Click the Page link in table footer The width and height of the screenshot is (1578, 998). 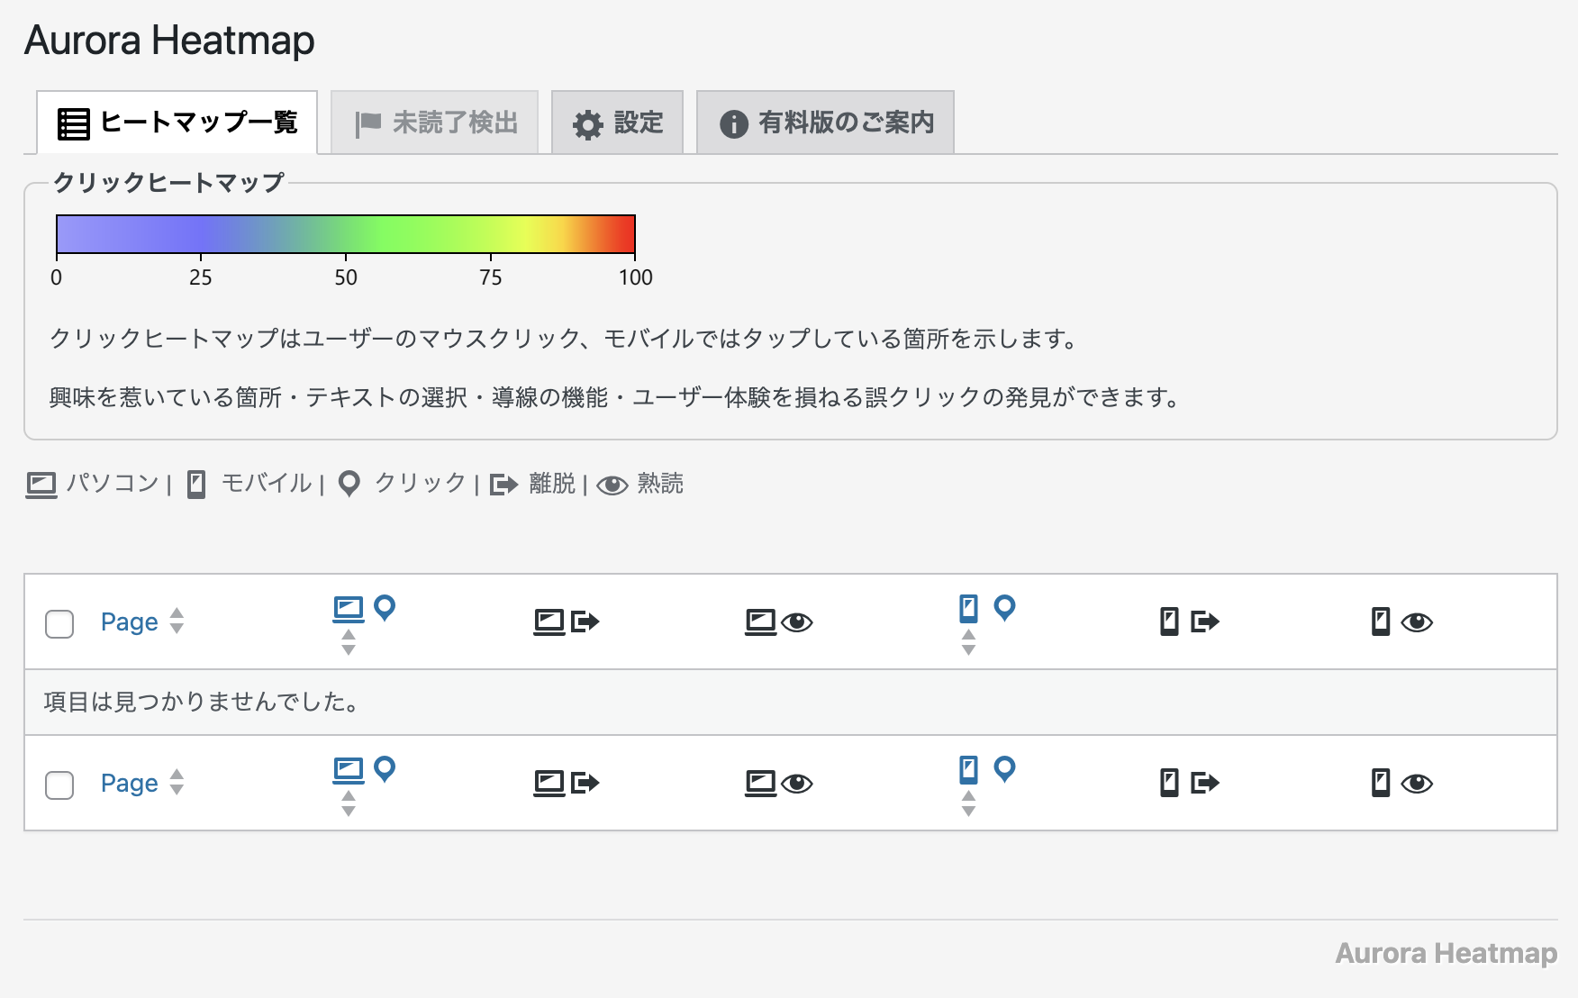tap(129, 783)
